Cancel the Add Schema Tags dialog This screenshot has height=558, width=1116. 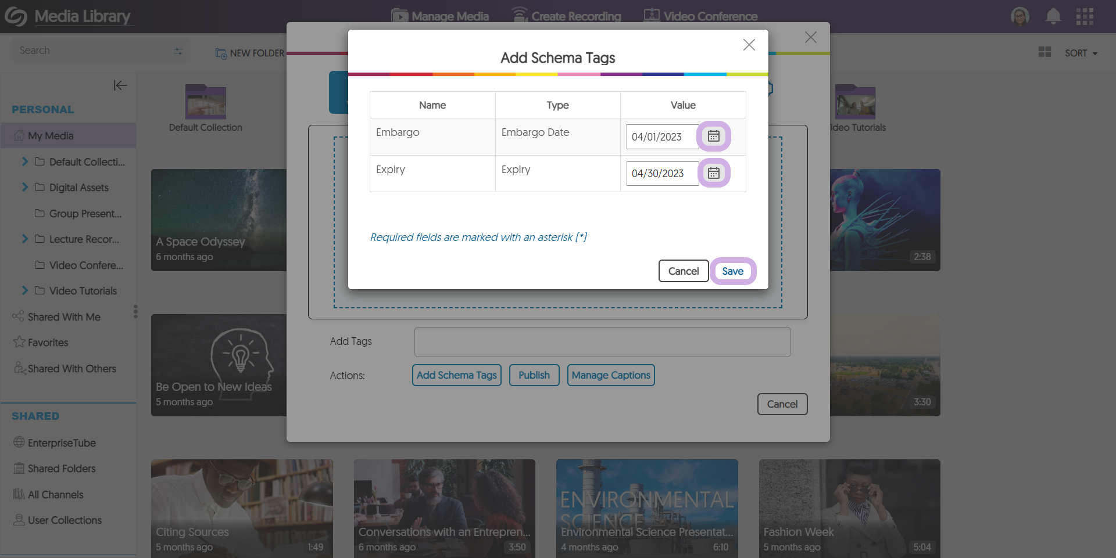pos(683,271)
